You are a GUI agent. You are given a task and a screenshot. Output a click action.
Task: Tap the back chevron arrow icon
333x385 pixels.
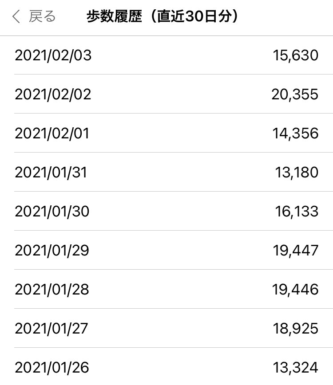(16, 17)
